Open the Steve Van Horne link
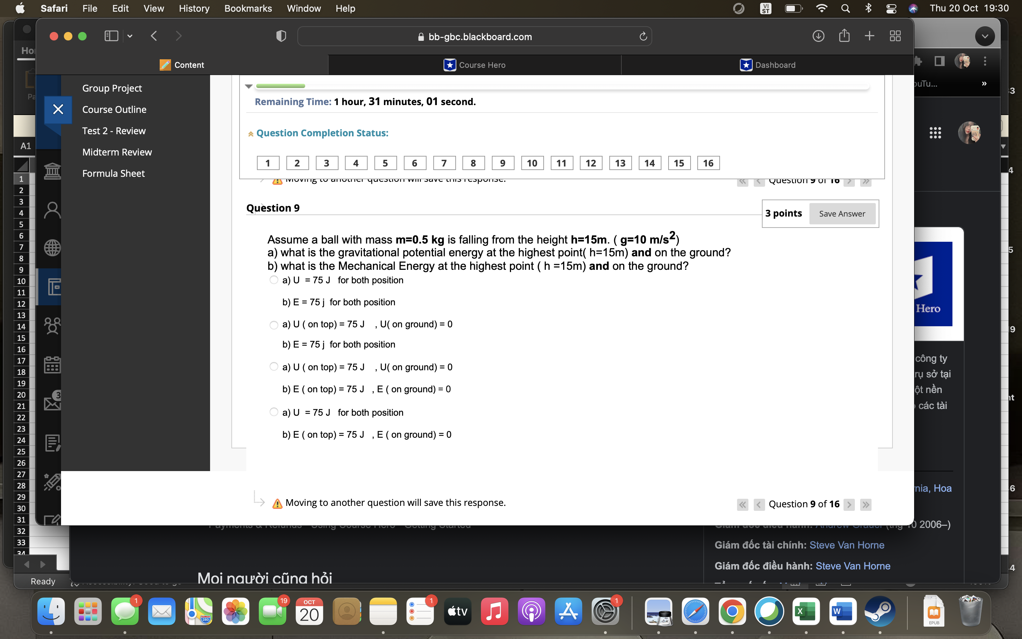This screenshot has width=1022, height=639. click(x=846, y=545)
